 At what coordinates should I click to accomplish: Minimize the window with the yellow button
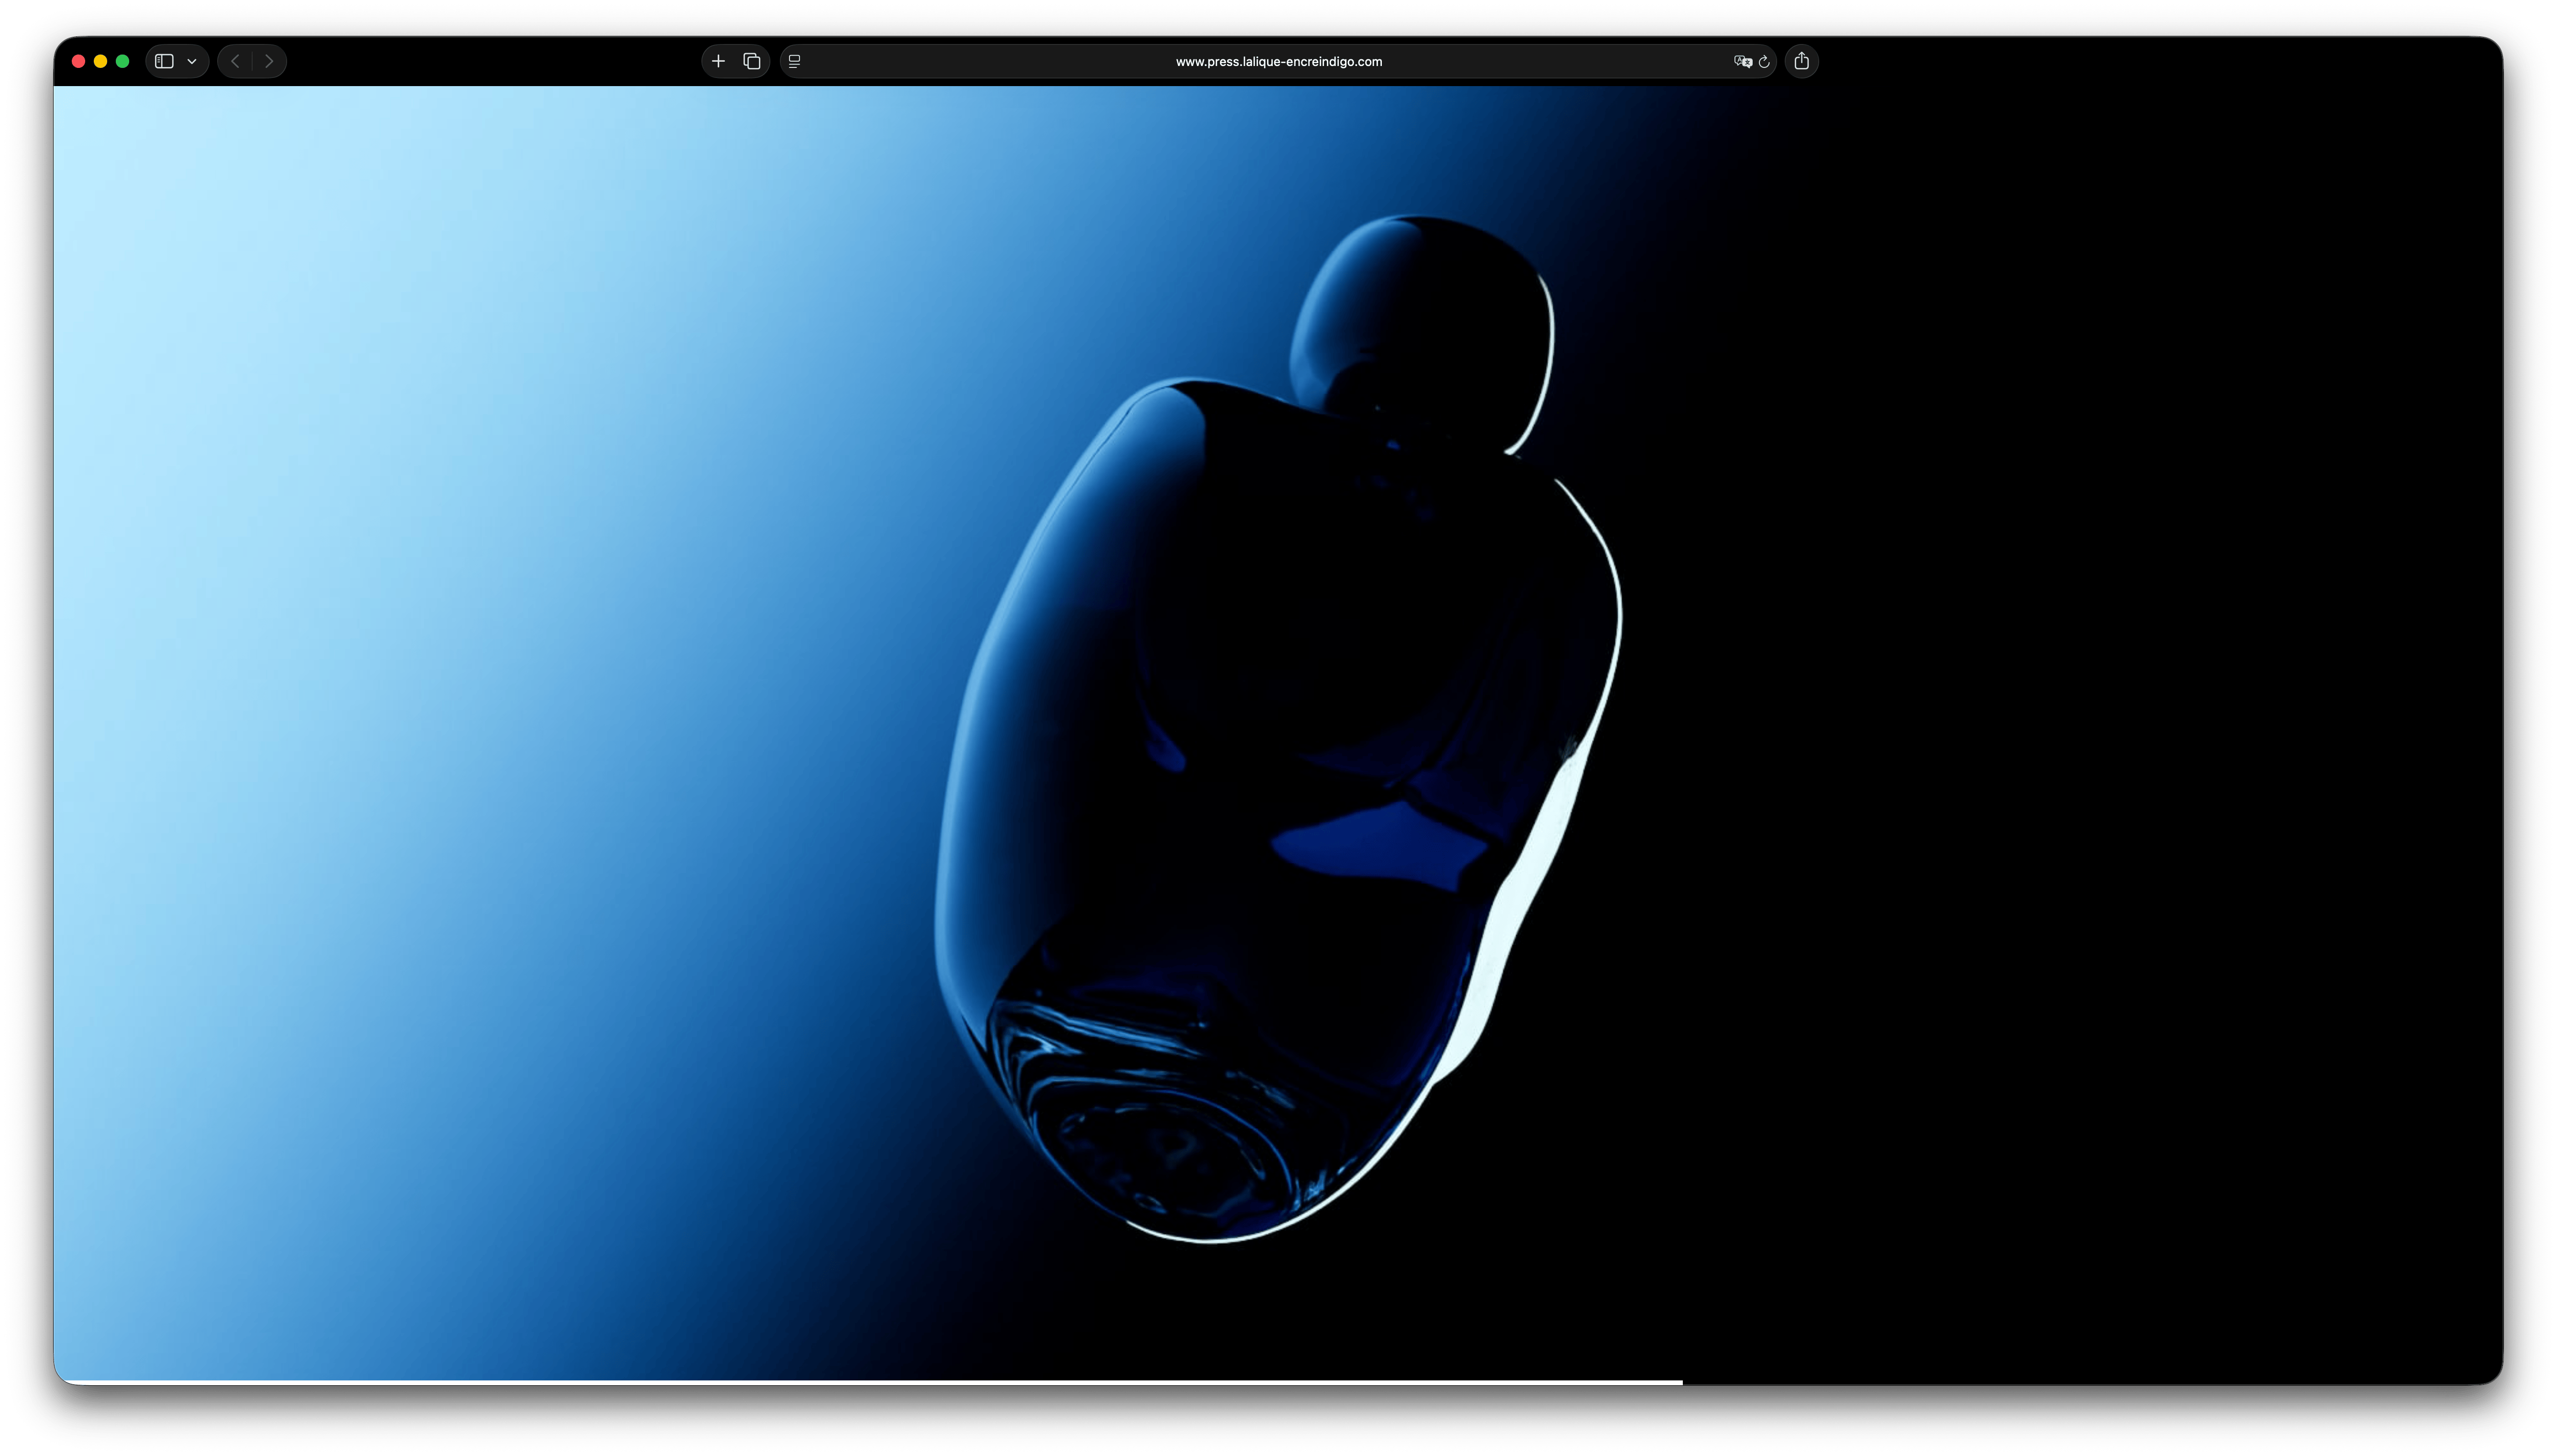[x=100, y=61]
